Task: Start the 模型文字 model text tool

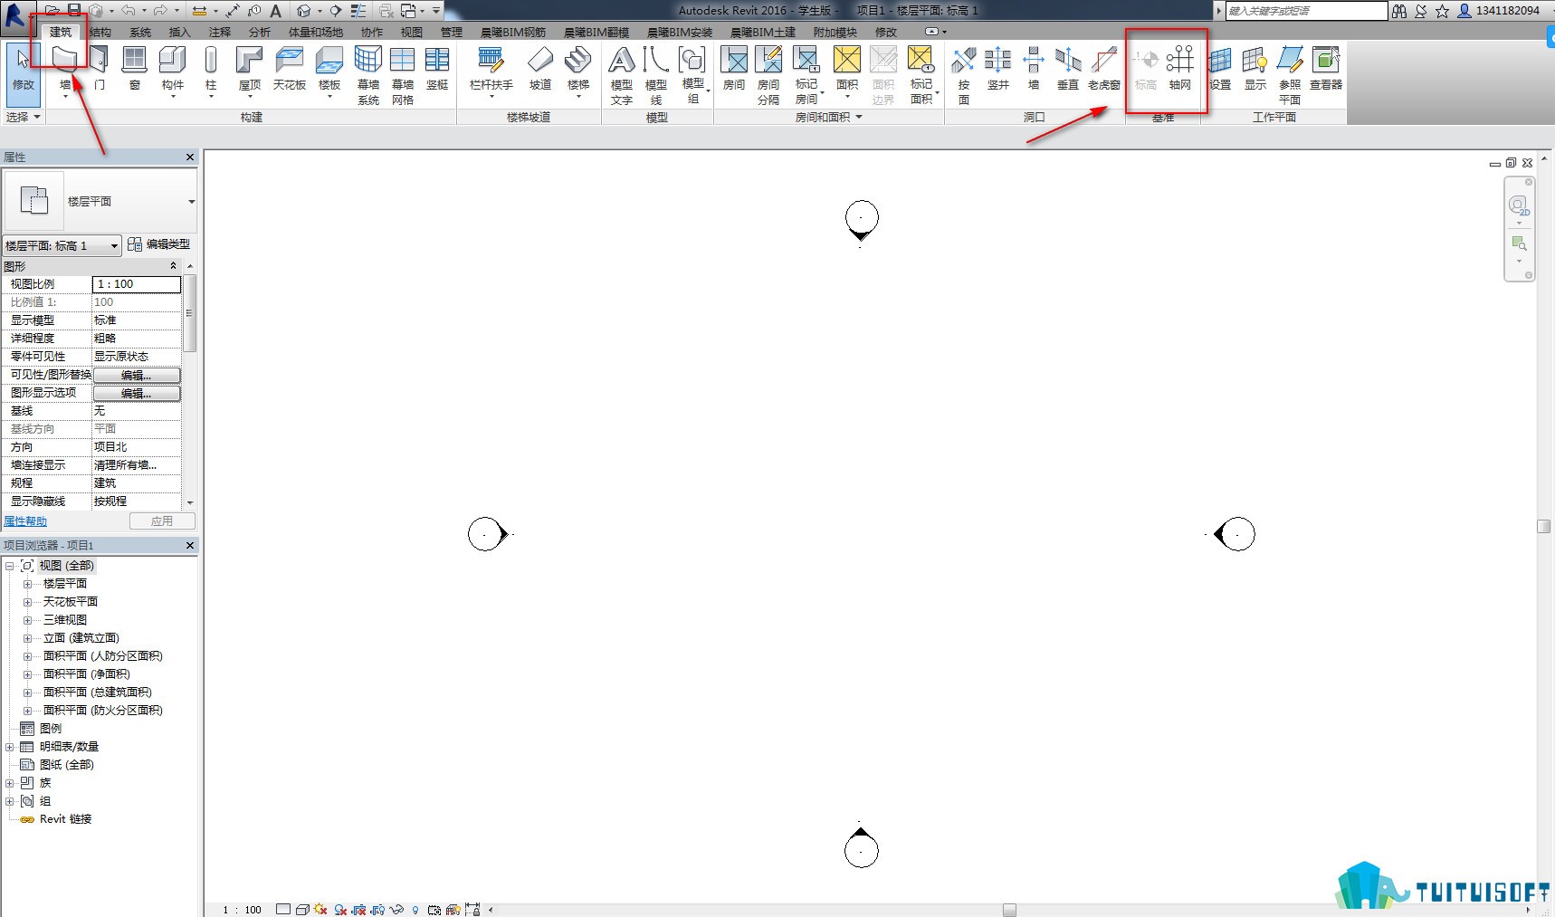Action: (622, 76)
